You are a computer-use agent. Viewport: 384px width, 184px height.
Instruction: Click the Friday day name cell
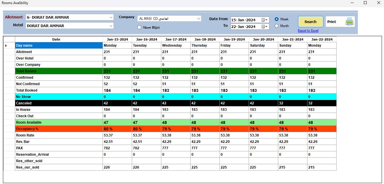(x=234, y=45)
